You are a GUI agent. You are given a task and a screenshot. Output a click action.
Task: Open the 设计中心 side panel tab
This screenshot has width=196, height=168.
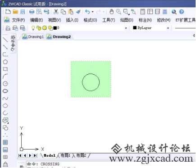pos(13,43)
